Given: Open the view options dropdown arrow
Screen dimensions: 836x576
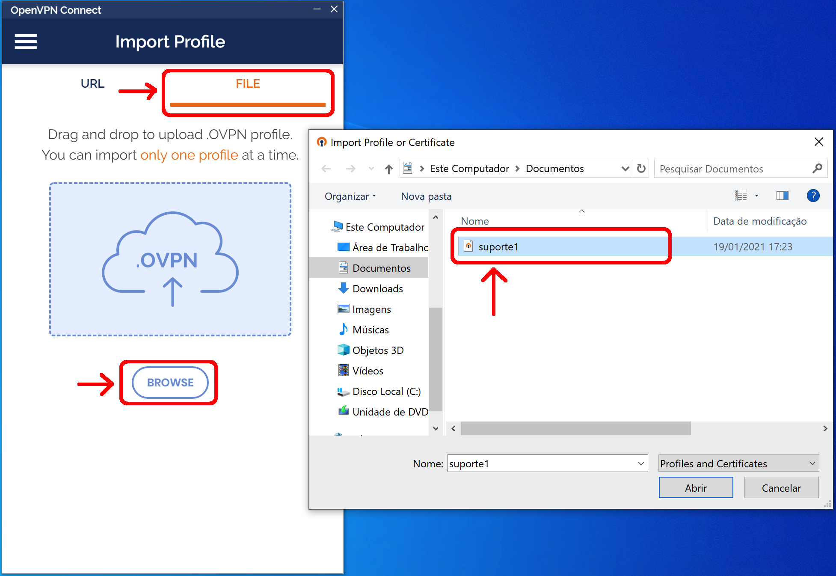Looking at the screenshot, I should click(756, 196).
